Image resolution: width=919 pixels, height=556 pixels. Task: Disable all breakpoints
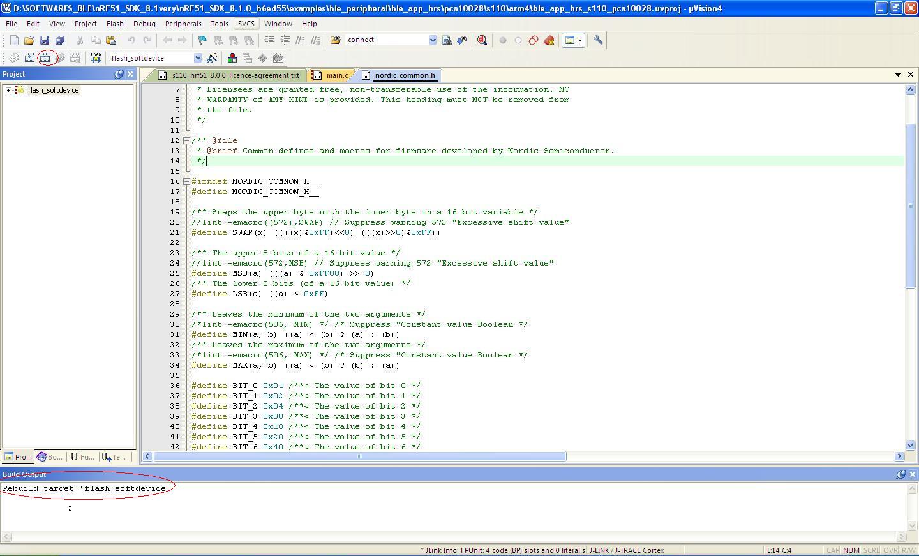click(x=534, y=40)
